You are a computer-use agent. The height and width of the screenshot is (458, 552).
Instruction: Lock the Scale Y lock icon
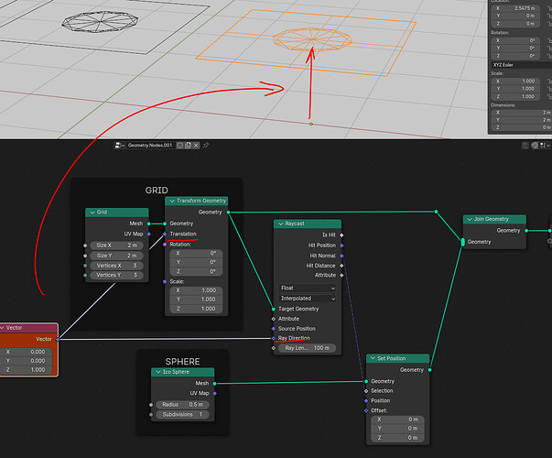549,89
